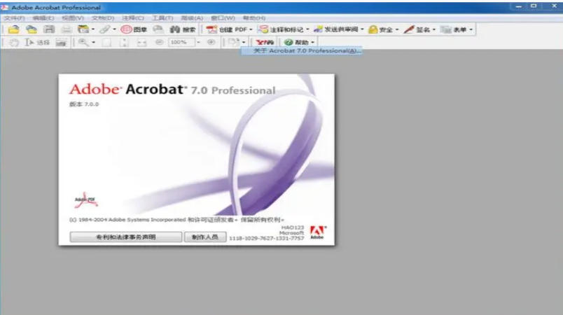563x315 pixels.
Task: Expand the rotate view dropdown arrow
Action: (x=244, y=42)
